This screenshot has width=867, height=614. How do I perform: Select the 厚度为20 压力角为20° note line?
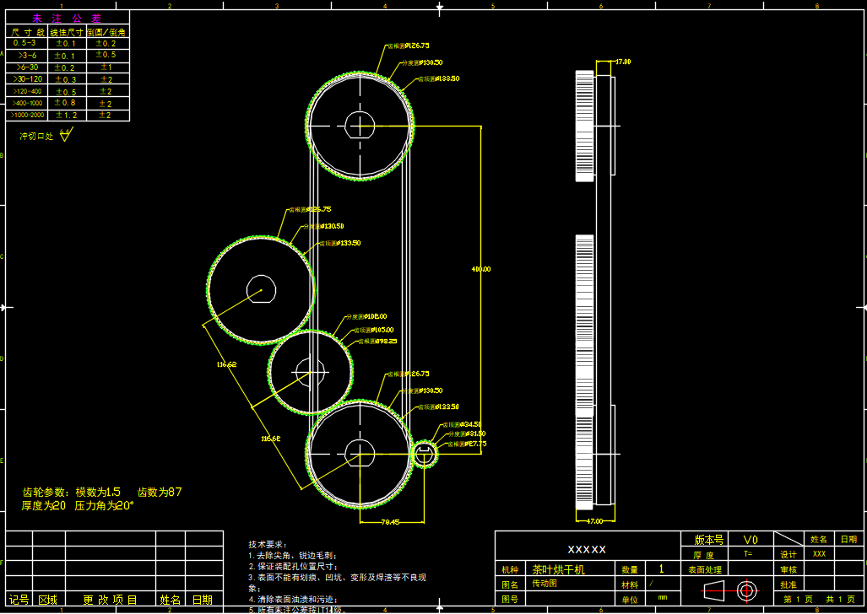coord(78,506)
